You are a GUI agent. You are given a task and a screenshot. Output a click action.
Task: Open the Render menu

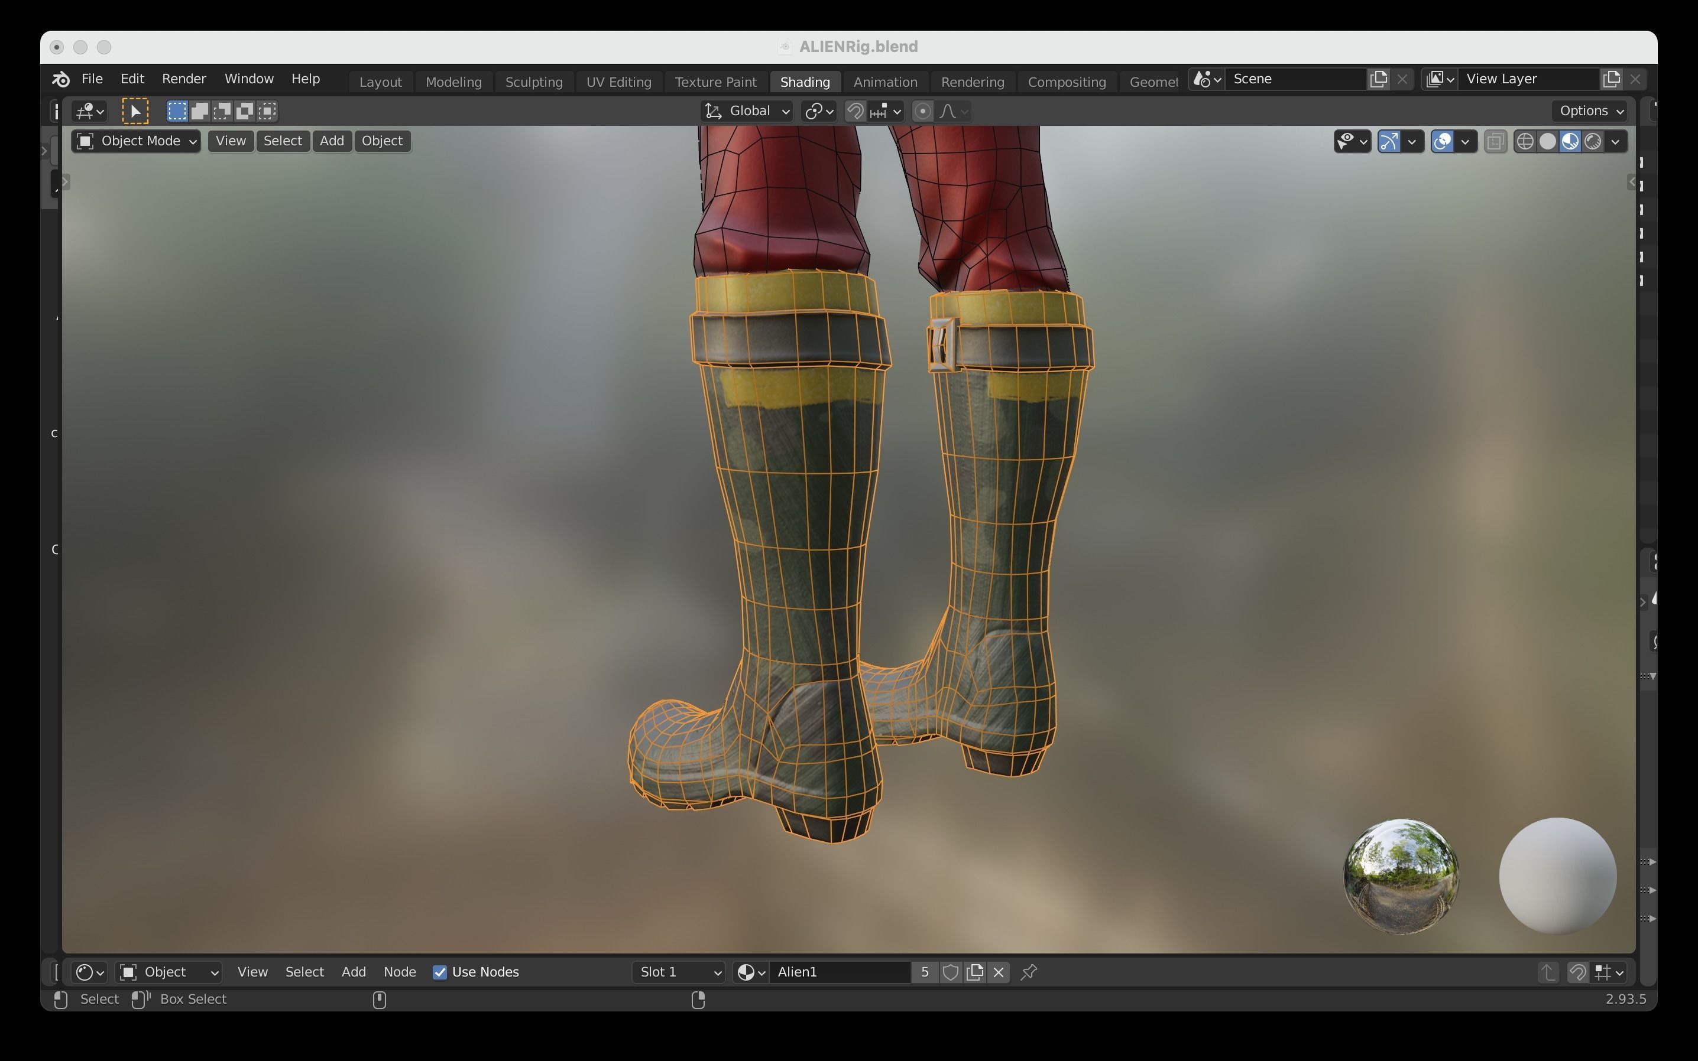coord(183,79)
